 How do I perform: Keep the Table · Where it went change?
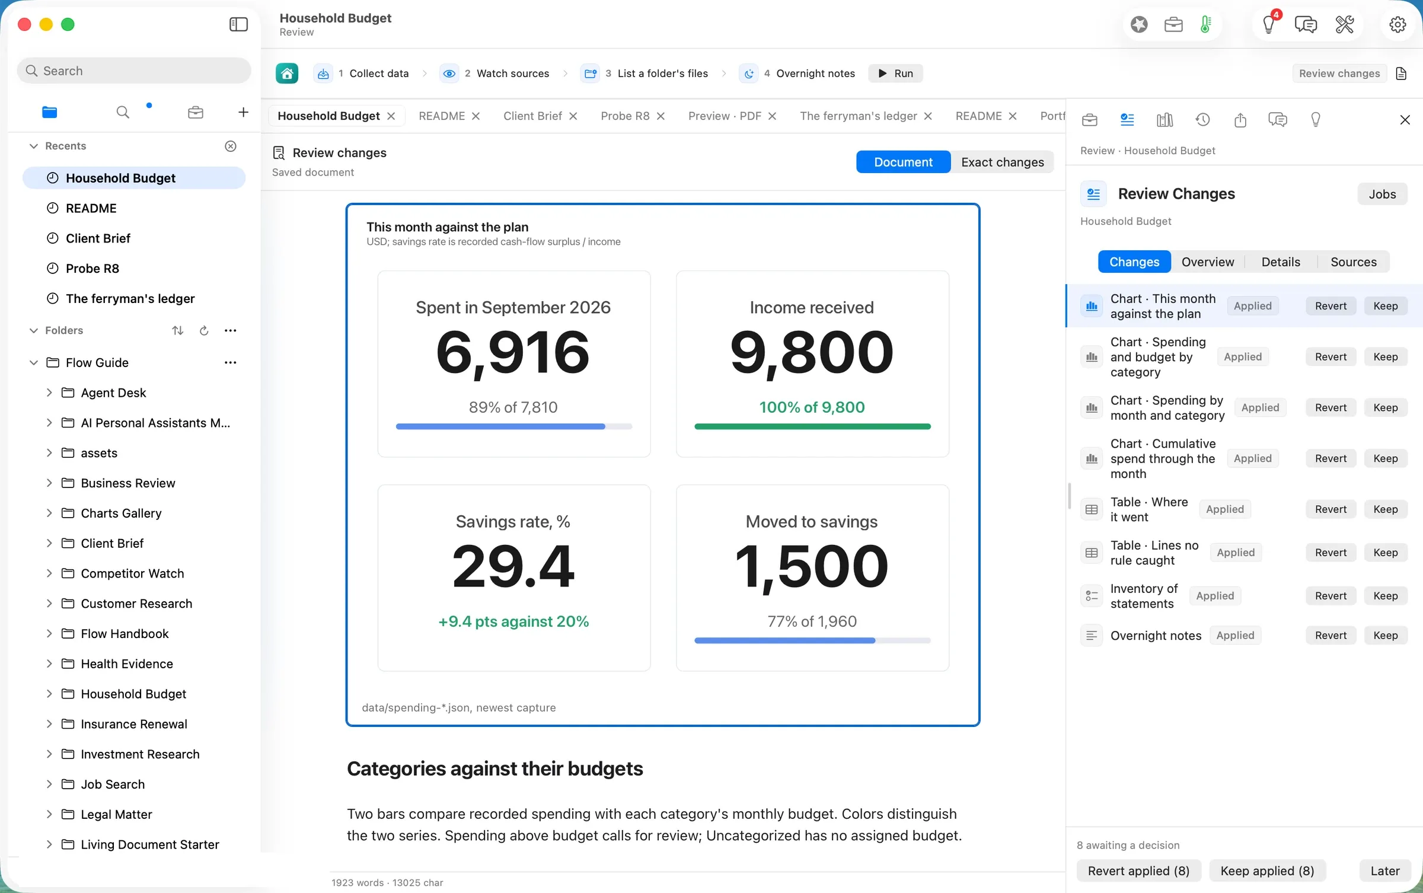(x=1386, y=509)
